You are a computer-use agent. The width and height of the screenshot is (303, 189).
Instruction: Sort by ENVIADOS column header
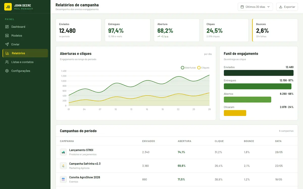pos(148,141)
